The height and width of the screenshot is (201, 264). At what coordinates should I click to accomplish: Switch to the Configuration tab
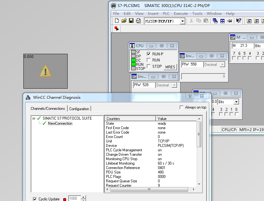click(79, 109)
